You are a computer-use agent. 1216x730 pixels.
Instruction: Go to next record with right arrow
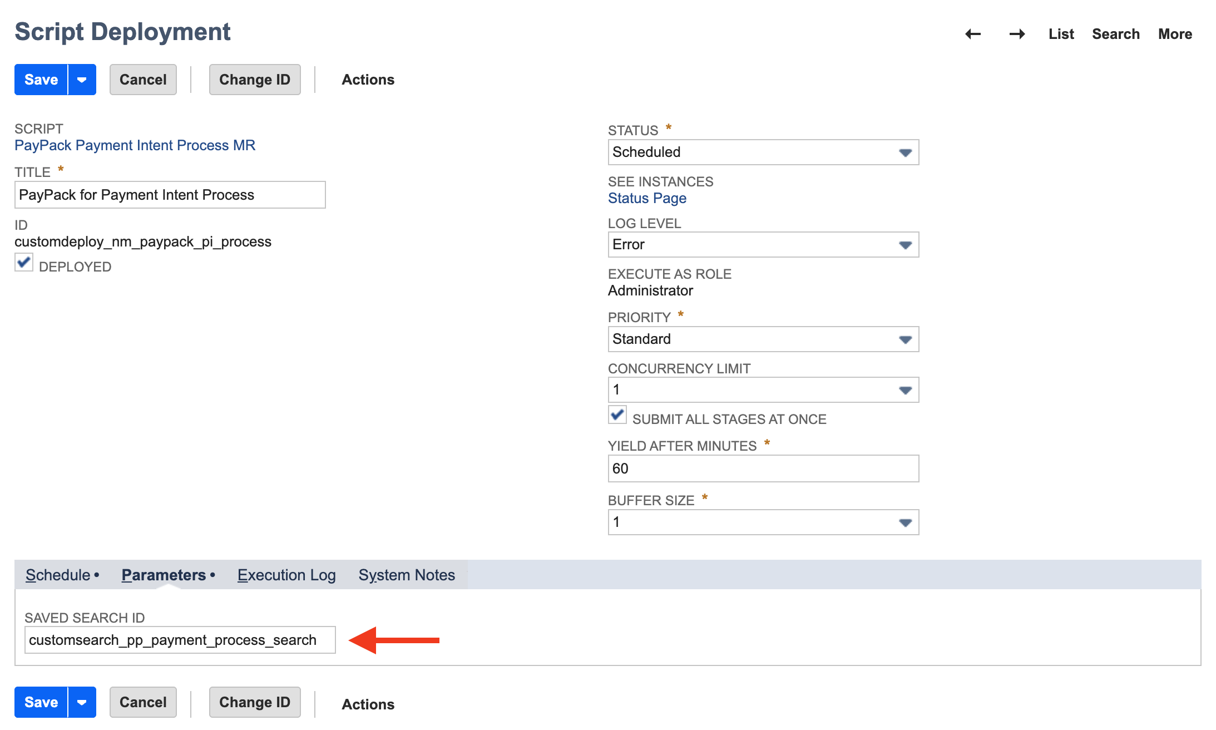[1017, 34]
